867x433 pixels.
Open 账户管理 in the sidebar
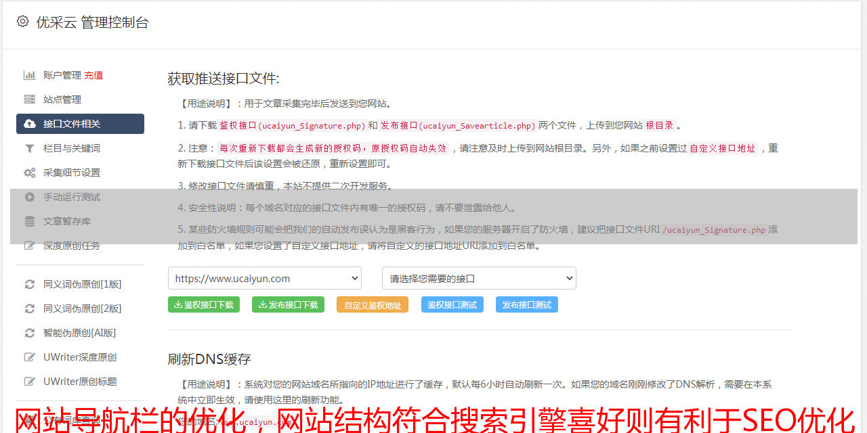coord(62,75)
